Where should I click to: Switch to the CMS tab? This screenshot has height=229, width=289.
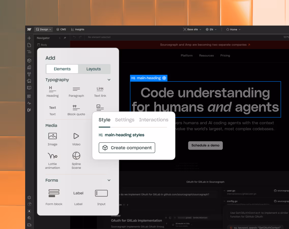[x=61, y=29]
